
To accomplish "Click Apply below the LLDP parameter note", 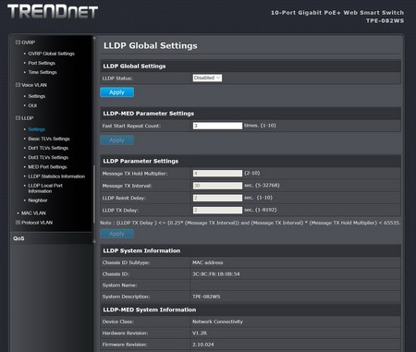I will coord(116,234).
